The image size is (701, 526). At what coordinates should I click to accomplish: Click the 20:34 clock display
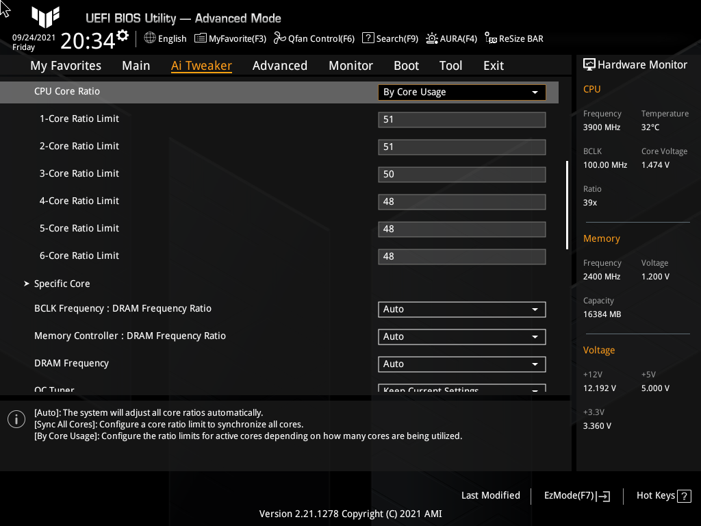click(88, 41)
